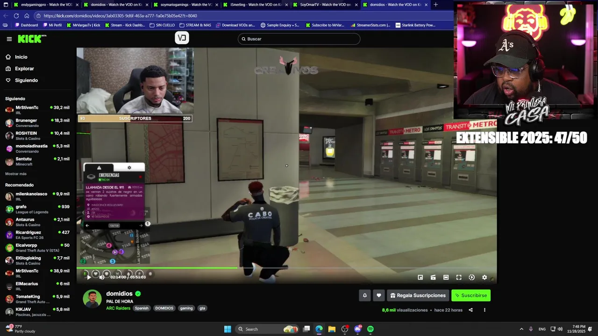This screenshot has width=598, height=336.
Task: Mute the video player volume
Action: coord(101,277)
